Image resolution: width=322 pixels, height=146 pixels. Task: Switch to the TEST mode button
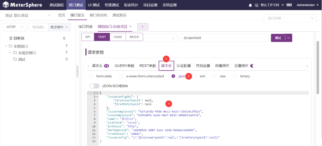coord(102,37)
